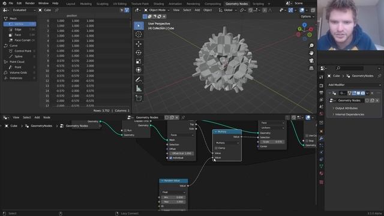Select the Rotate tool in the viewport toolbar

coord(139,53)
